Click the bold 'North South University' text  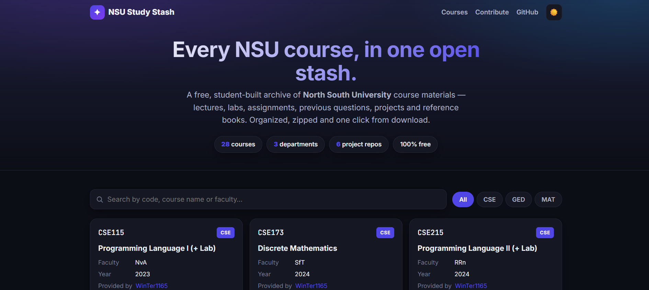(x=347, y=95)
